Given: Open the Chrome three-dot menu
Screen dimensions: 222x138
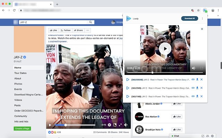Looking at the screenshot, I should pyautogui.click(x=218, y=10).
